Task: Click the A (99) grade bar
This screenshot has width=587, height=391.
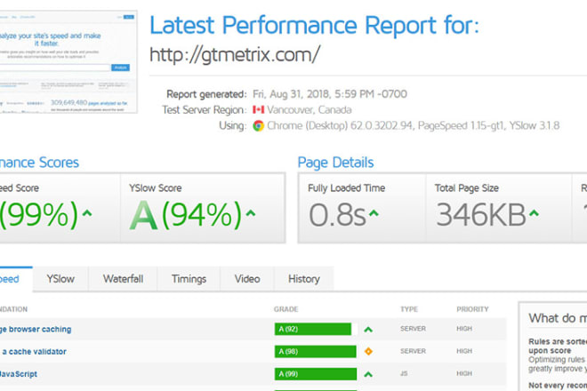Action: [315, 374]
